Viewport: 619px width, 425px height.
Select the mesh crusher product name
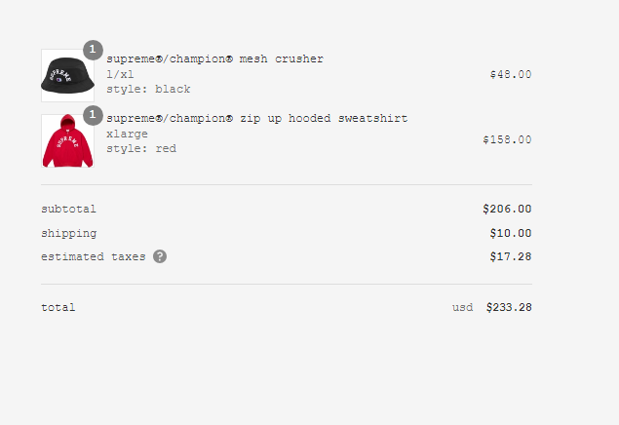214,58
